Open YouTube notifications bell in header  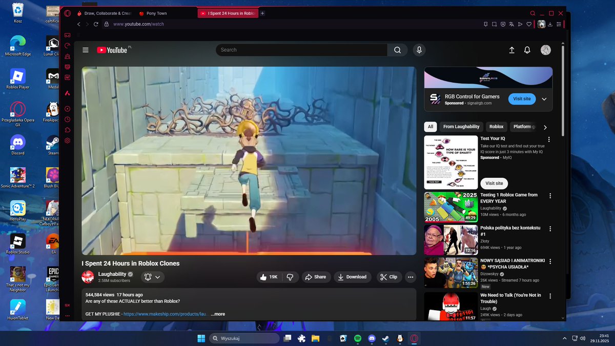[x=527, y=50]
